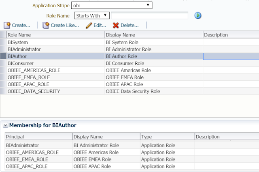Screen dimensions: 259x172
Task: Click the membership Description column header
Action: click(x=227, y=137)
